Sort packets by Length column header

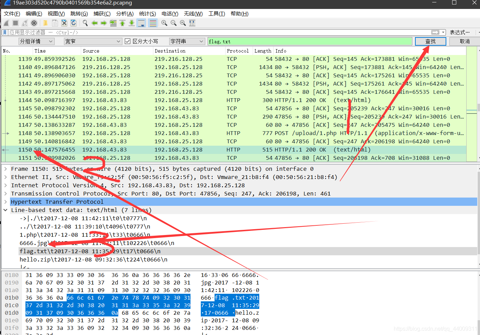[263, 51]
